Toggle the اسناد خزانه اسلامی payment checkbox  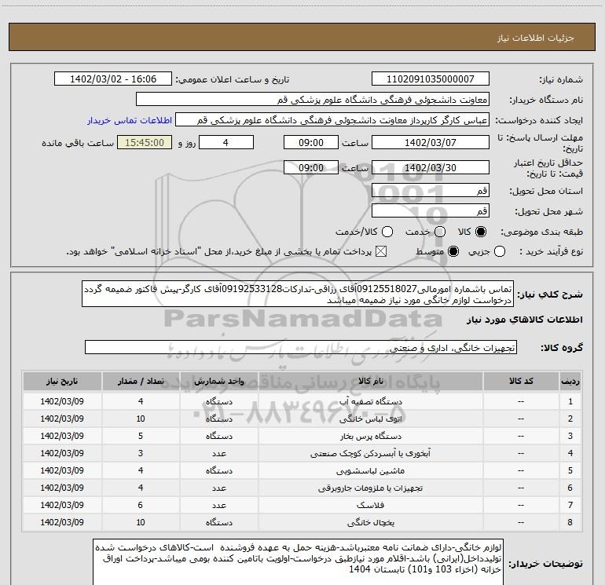click(x=381, y=252)
